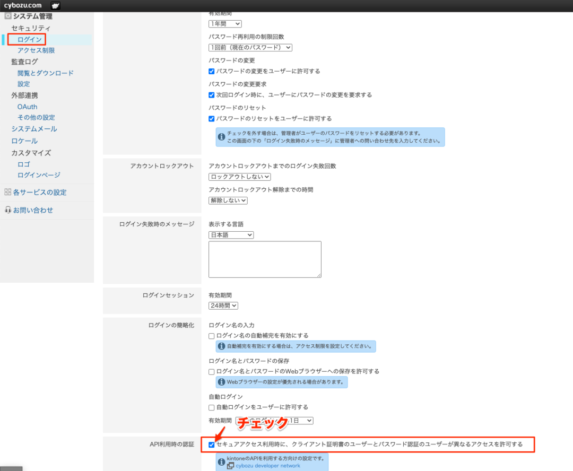This screenshot has height=471, width=573.
Task: Open 各サービスの設定 via its grid icon
Action: (8, 193)
